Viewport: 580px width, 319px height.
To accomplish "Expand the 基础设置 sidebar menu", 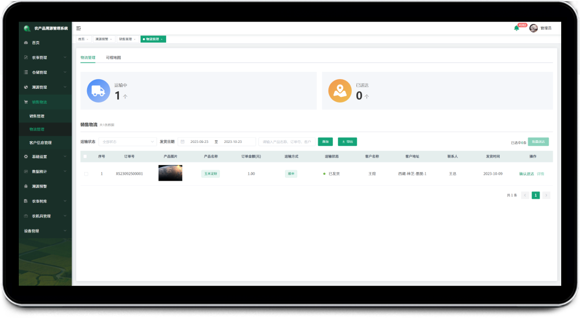I will [44, 156].
